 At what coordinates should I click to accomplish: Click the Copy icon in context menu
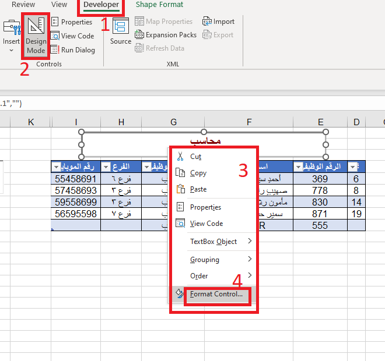[x=180, y=172]
